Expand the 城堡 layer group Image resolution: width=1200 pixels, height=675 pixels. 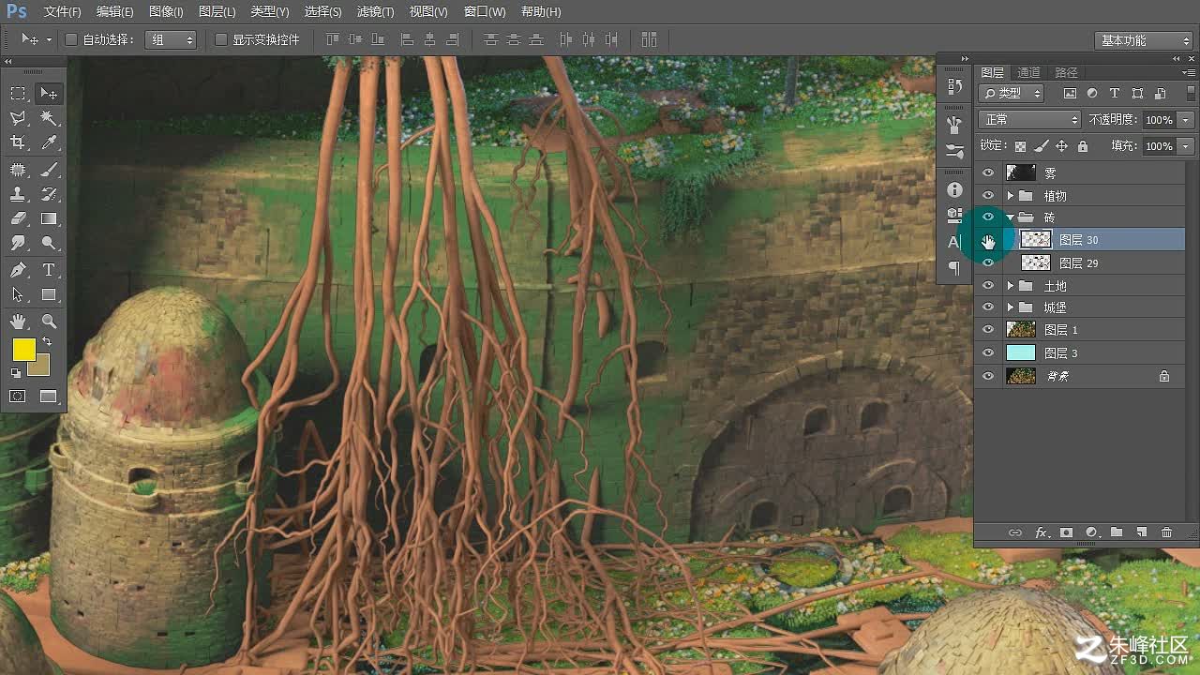[1010, 307]
